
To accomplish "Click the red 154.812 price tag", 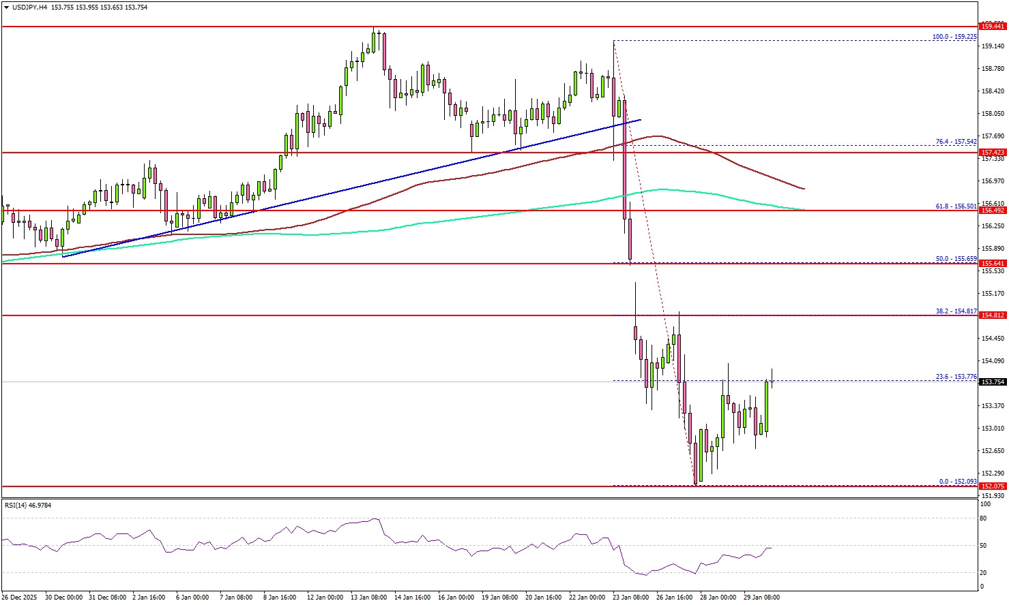I will point(993,315).
